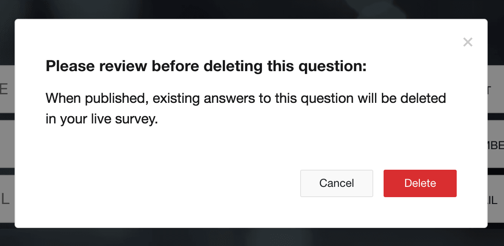Confirm with the red Delete button
The image size is (504, 246).
click(x=420, y=183)
